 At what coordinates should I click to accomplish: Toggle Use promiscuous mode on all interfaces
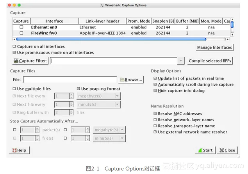click(x=14, y=52)
